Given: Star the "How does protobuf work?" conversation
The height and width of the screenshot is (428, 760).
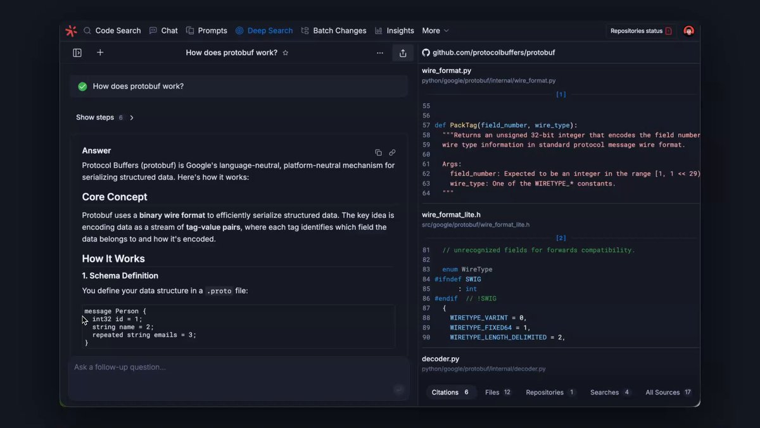Looking at the screenshot, I should coord(286,53).
